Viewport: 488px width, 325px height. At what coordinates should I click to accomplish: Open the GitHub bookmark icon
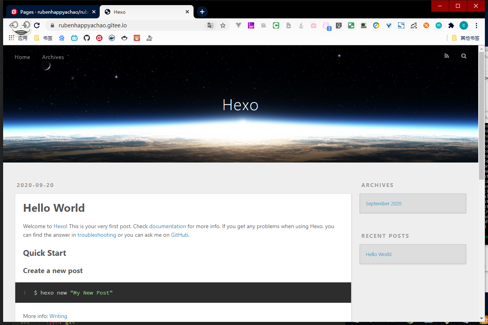87,38
